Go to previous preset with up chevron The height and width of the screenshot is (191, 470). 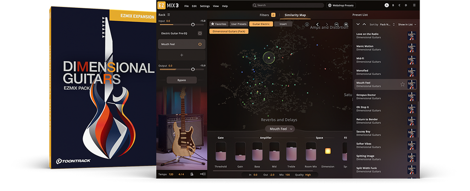click(364, 24)
